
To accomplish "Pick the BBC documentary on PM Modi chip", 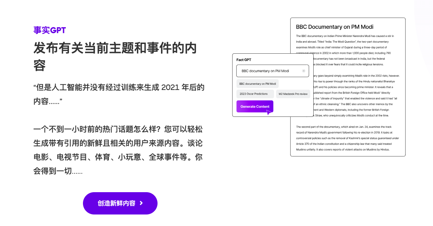I will point(258,84).
